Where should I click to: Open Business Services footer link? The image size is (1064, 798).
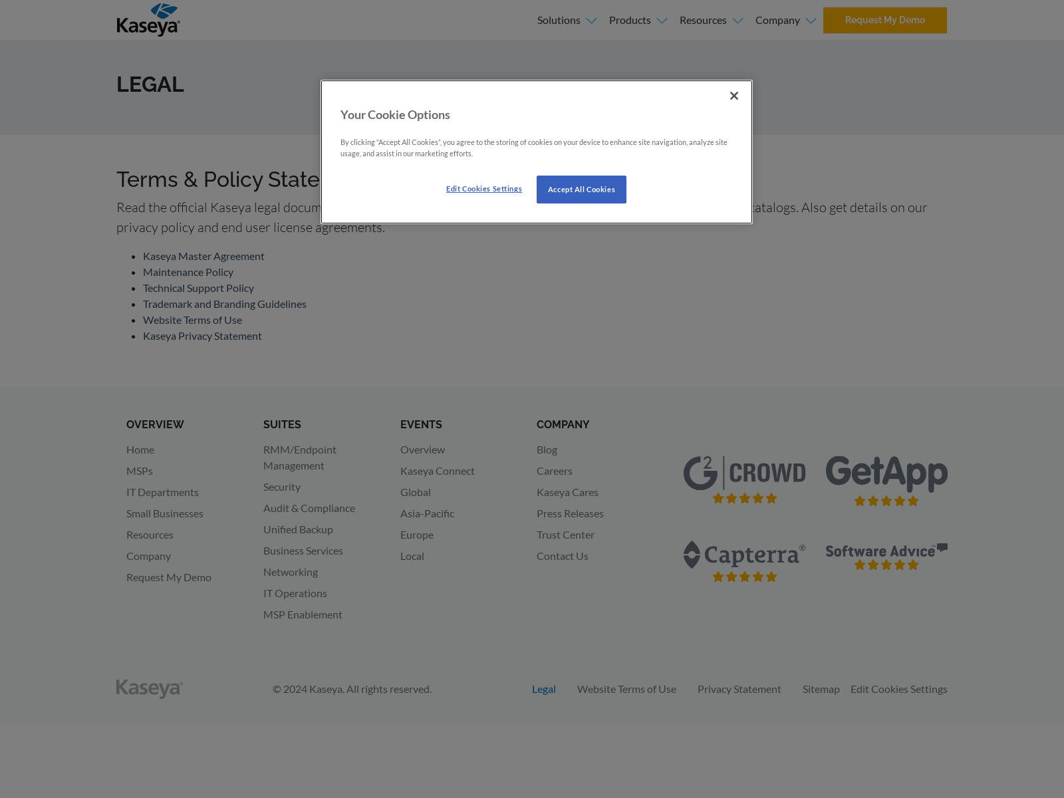coord(303,551)
